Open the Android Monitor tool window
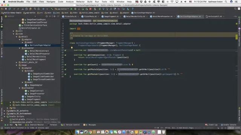241x135 pixels. [x=35, y=125]
